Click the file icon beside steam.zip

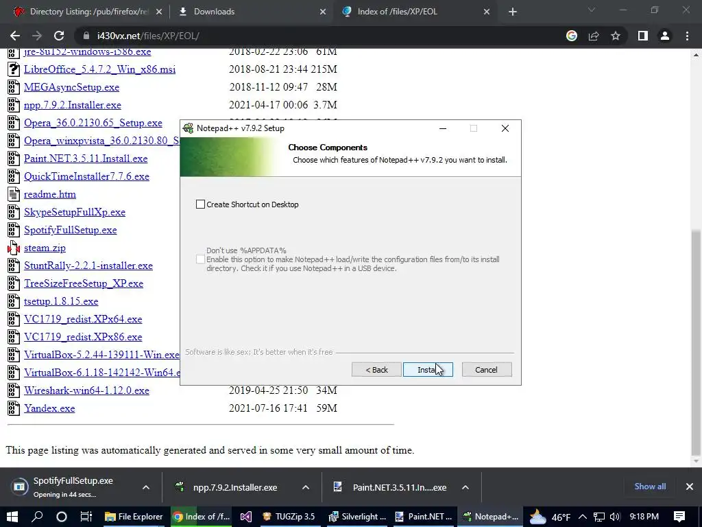point(14,248)
